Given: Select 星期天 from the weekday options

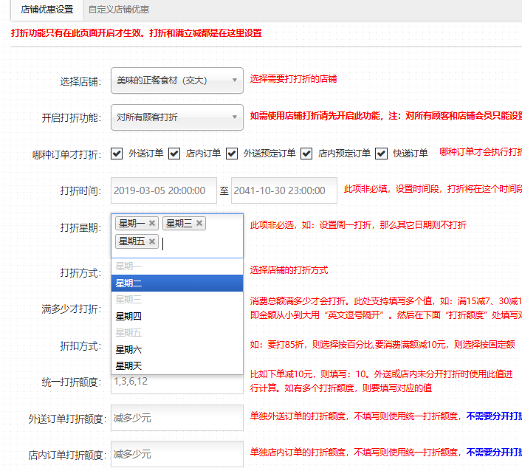Looking at the screenshot, I should [x=177, y=365].
